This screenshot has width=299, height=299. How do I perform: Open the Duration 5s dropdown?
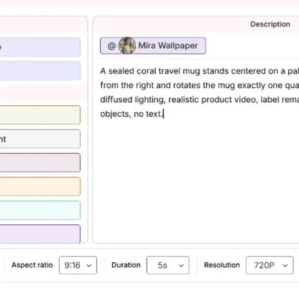[x=168, y=265]
